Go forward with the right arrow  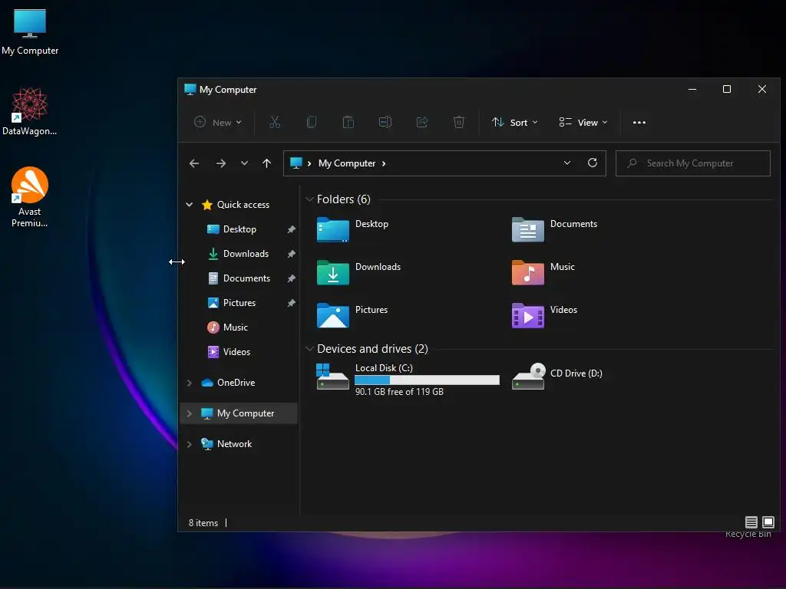[x=220, y=163]
